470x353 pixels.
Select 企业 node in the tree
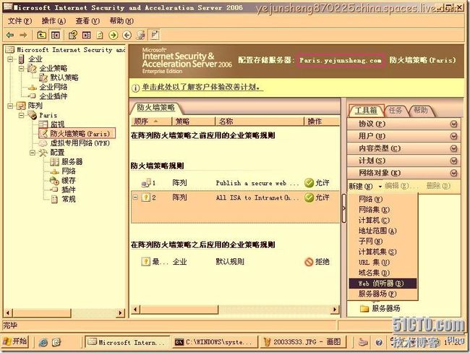tap(35, 59)
